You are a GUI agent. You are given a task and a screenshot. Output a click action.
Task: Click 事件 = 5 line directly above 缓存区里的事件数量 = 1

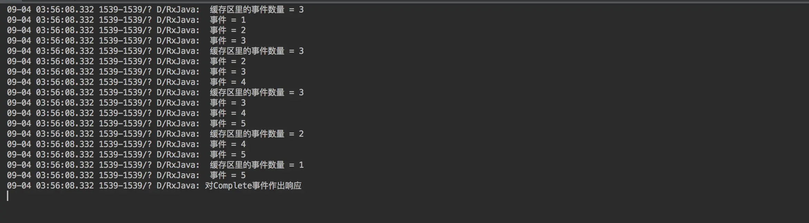[126, 155]
